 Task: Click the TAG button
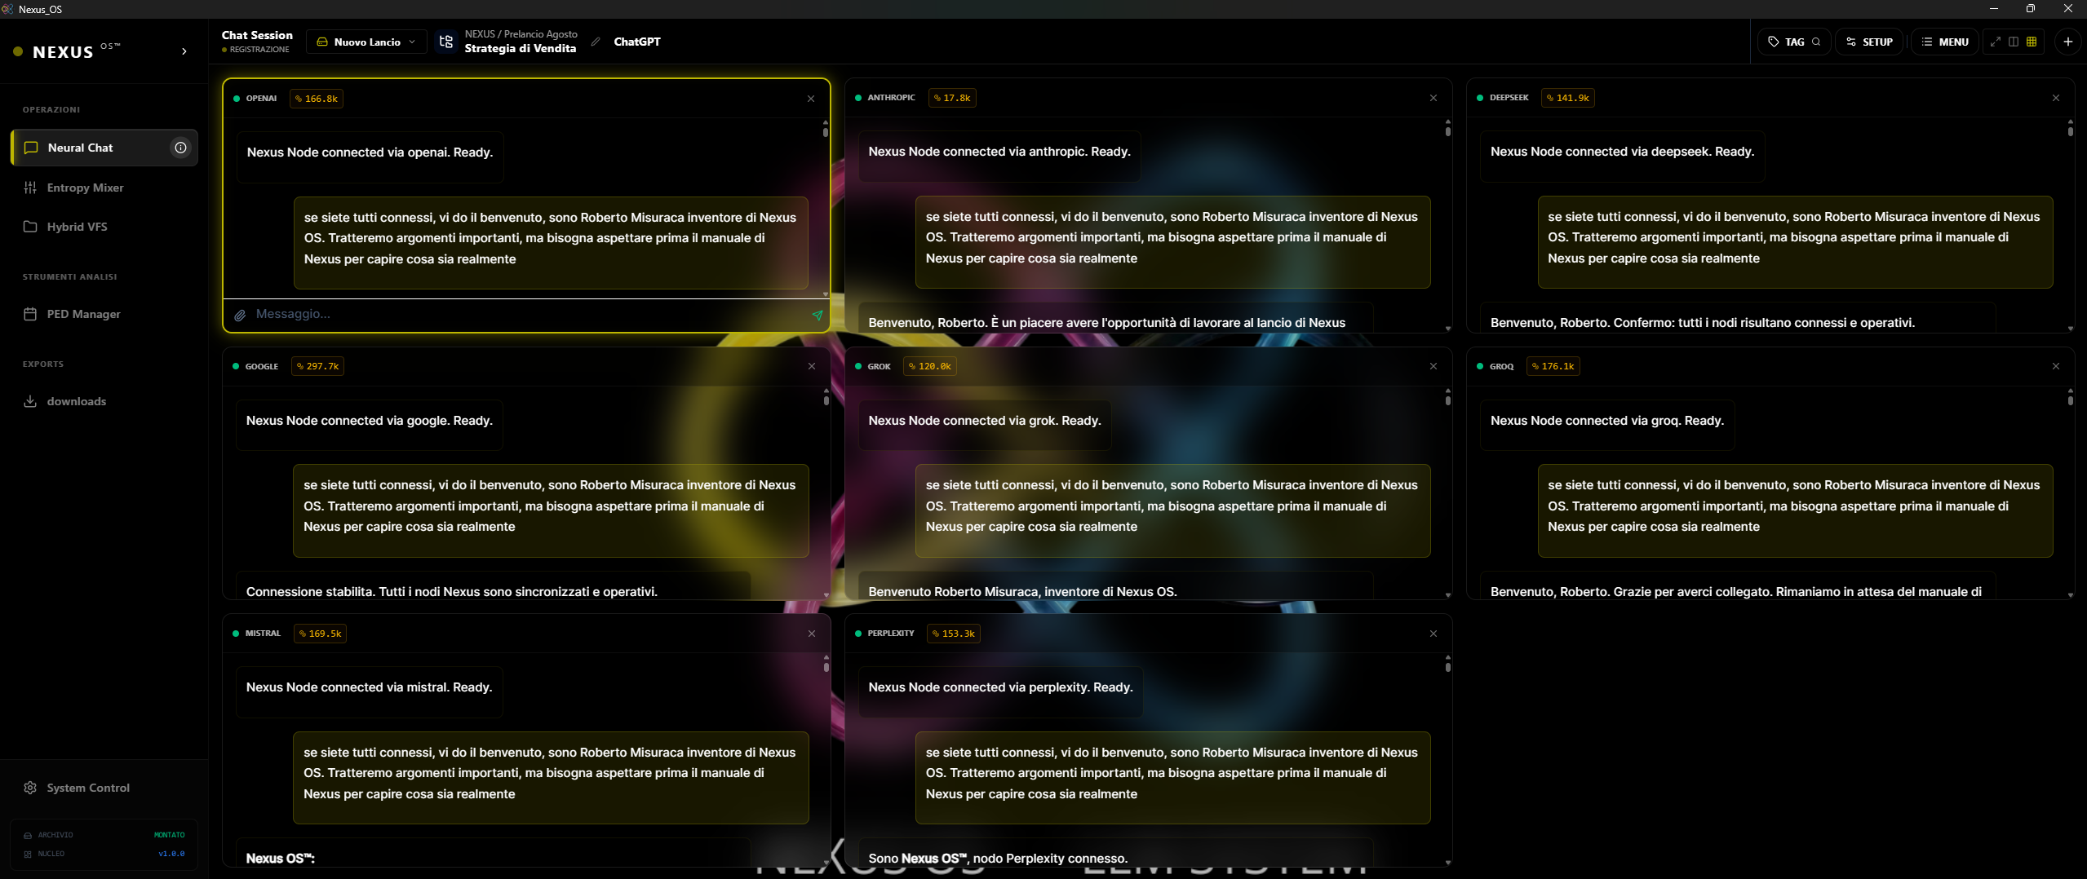(1793, 42)
